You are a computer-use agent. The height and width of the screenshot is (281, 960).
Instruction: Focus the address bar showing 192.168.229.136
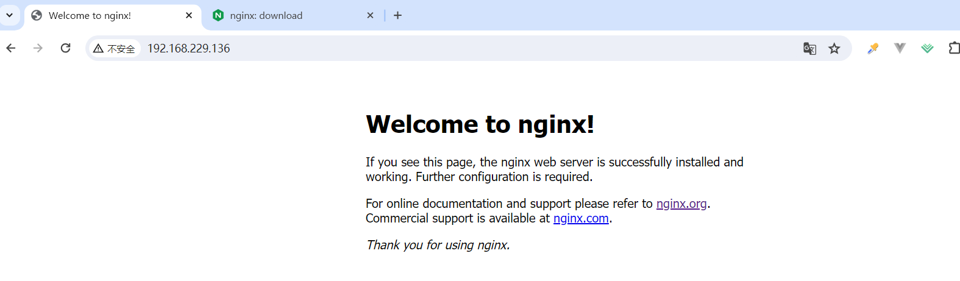point(427,49)
